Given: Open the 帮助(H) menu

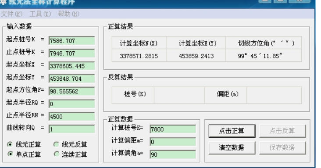Looking at the screenshot, I should coord(68,14).
